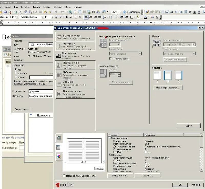Viewport: 205px width, 189px height.
Task: Click the Justify alignment icon
Action: tap(100, 17)
